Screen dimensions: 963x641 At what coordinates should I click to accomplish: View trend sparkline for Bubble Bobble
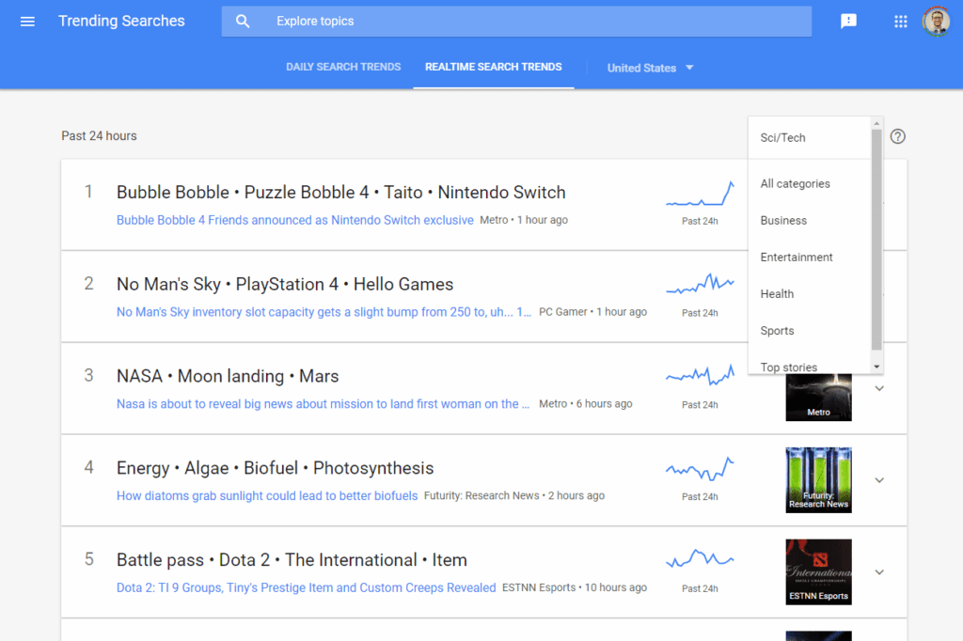(x=700, y=194)
